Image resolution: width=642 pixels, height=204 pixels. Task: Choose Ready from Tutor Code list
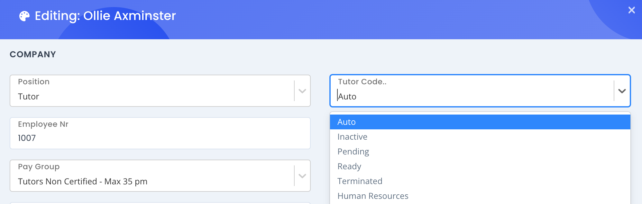[480, 166]
